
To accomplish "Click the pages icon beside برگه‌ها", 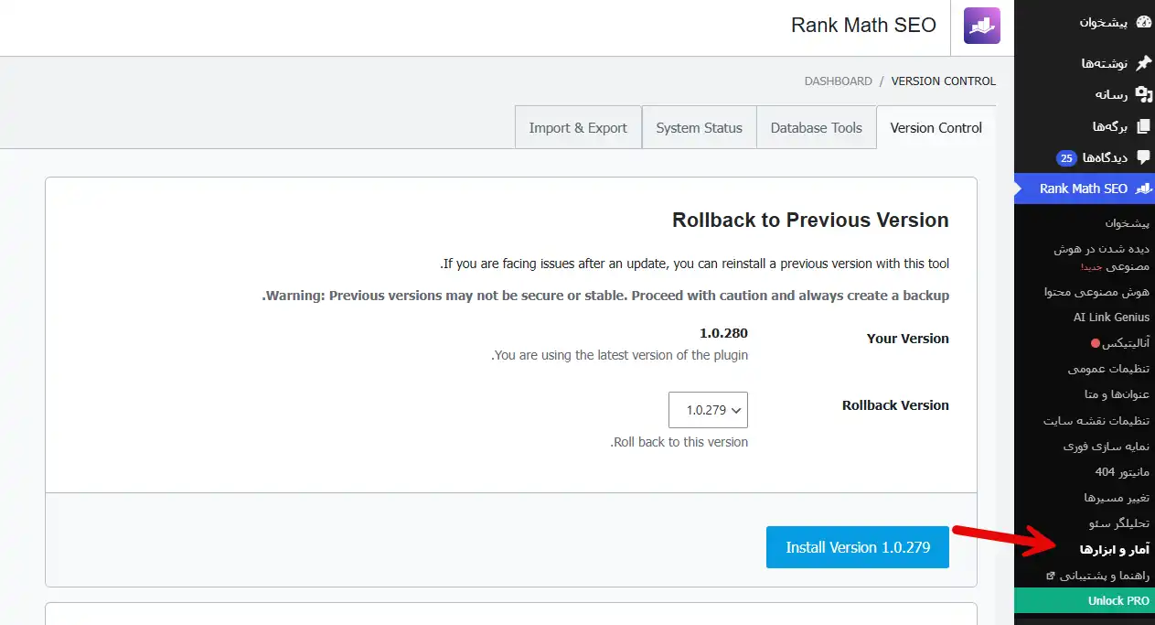I will coord(1143,126).
